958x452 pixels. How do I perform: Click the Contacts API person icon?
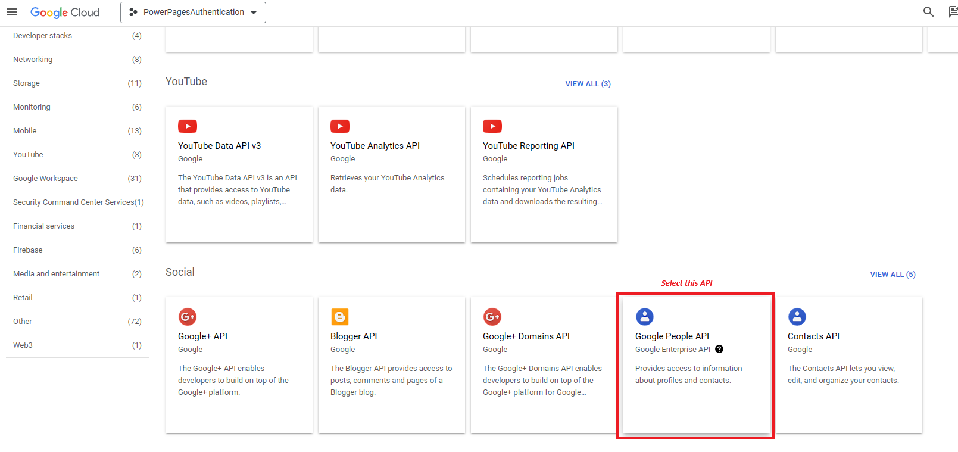click(x=797, y=317)
